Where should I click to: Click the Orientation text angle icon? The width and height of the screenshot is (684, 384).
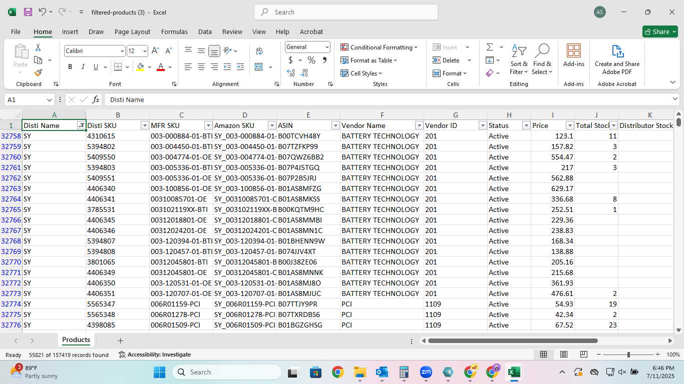point(227,51)
